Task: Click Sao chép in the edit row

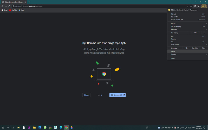Action: pyautogui.click(x=195, y=48)
